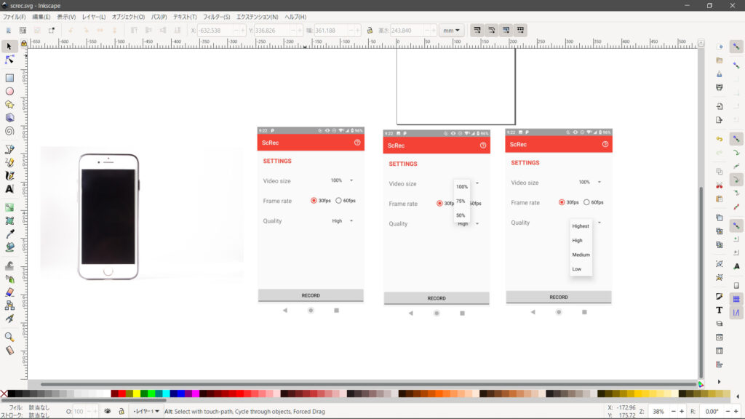Click the zoom-in plus stepper

point(682,412)
